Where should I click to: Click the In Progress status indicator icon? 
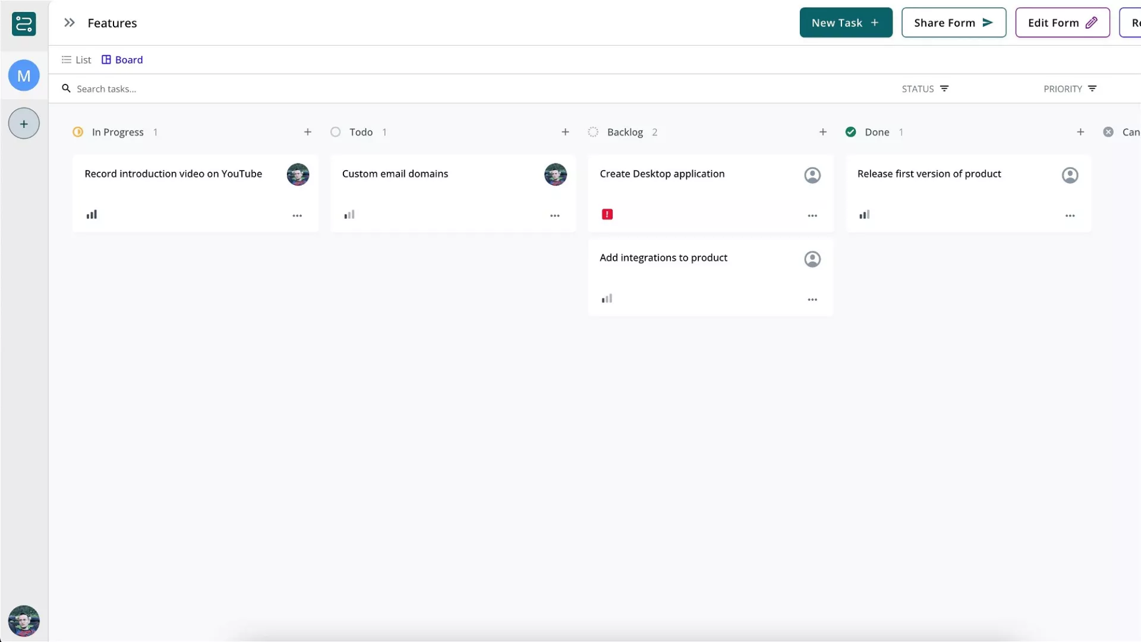click(x=78, y=132)
